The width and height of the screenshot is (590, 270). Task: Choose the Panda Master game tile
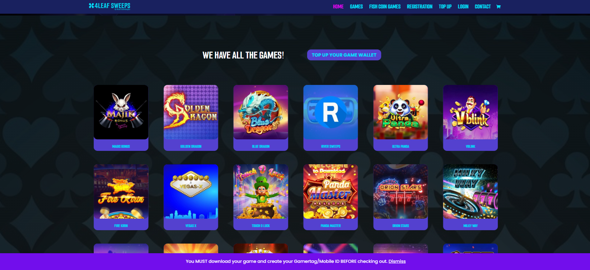[x=330, y=197]
